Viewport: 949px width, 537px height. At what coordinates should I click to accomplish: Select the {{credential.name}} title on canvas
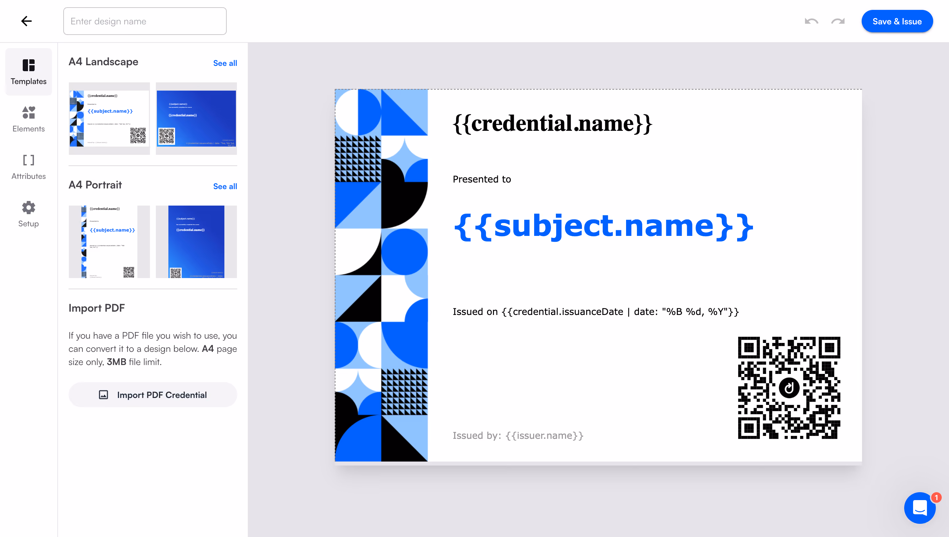pos(553,124)
